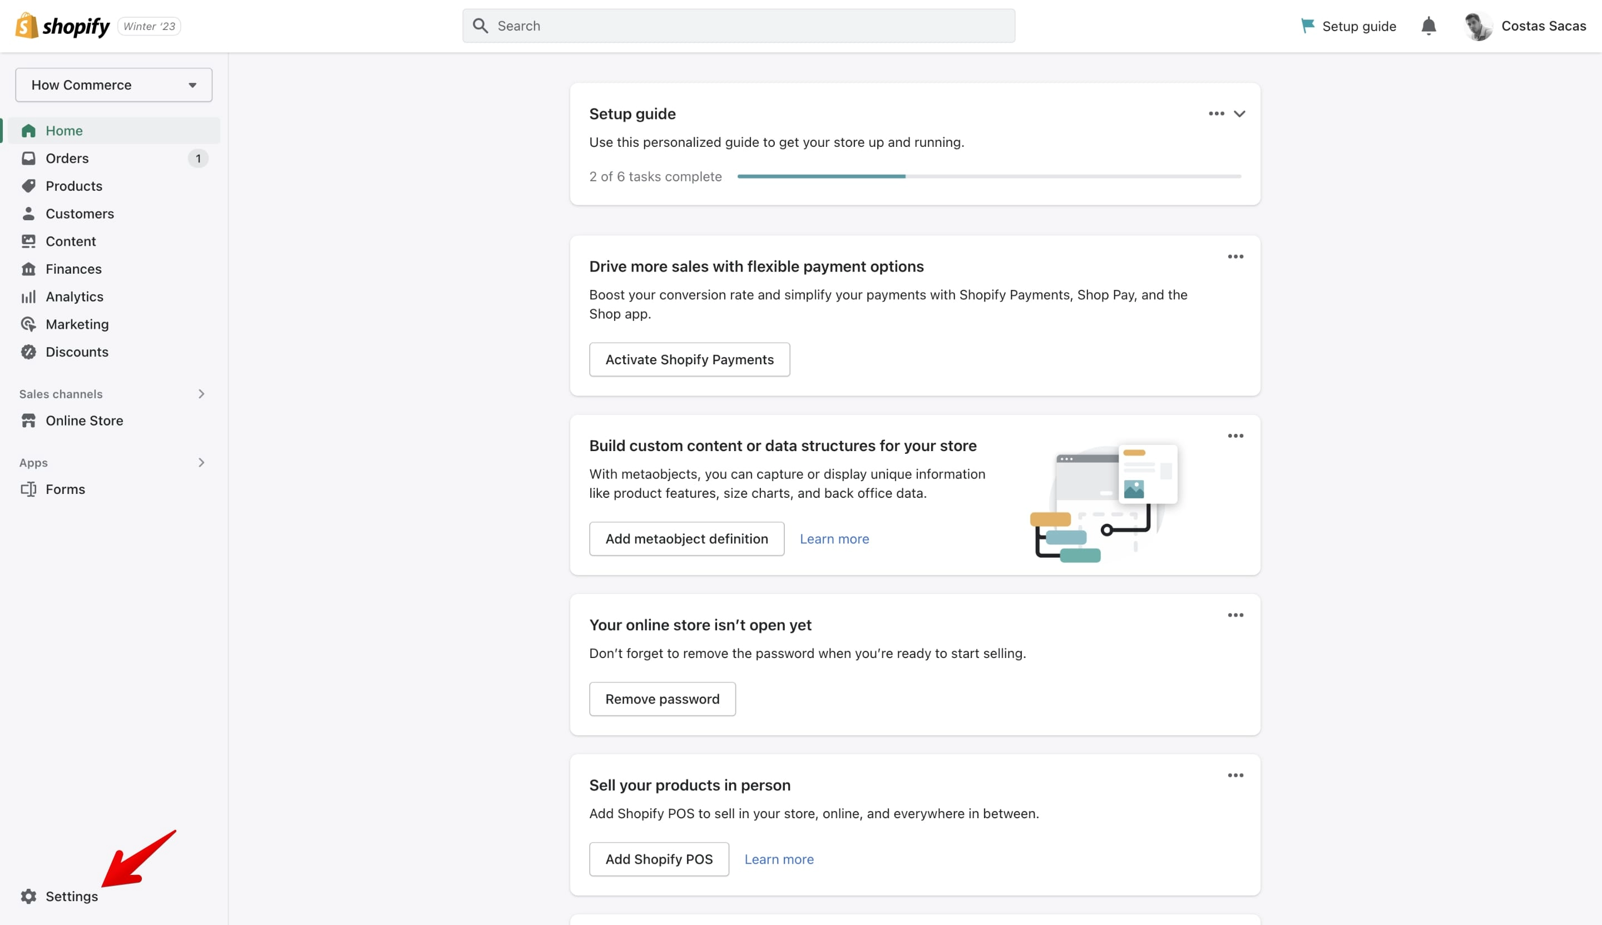Click the Home icon in sidebar
Screen dimensions: 1602x925
tap(28, 131)
